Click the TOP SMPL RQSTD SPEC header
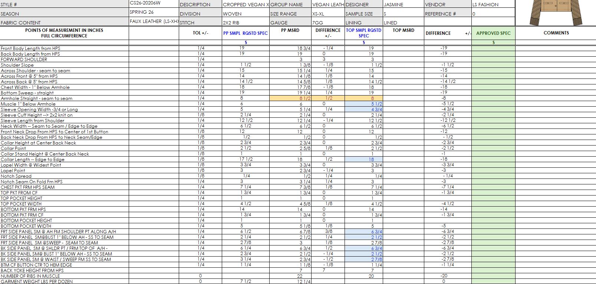This screenshot has height=284, width=596. tap(364, 33)
